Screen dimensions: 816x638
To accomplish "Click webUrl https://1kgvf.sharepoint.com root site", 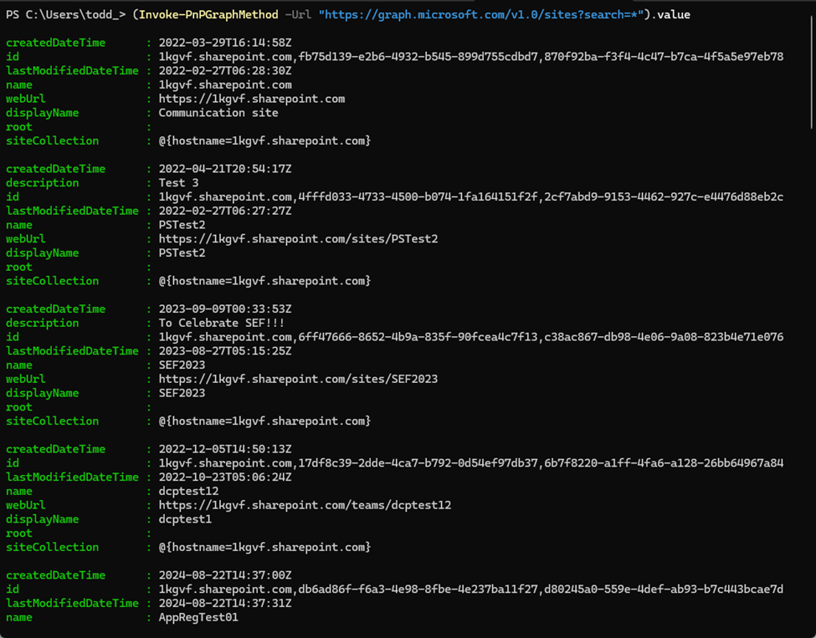I will (251, 99).
